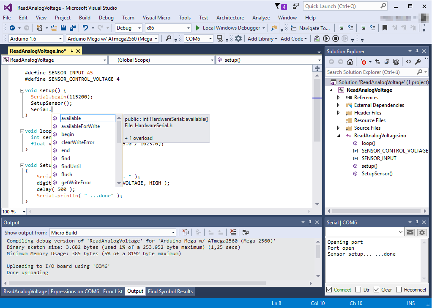The width and height of the screenshot is (432, 308).
Task: Undo the last edit with the Undo icon
Action: pos(85,28)
